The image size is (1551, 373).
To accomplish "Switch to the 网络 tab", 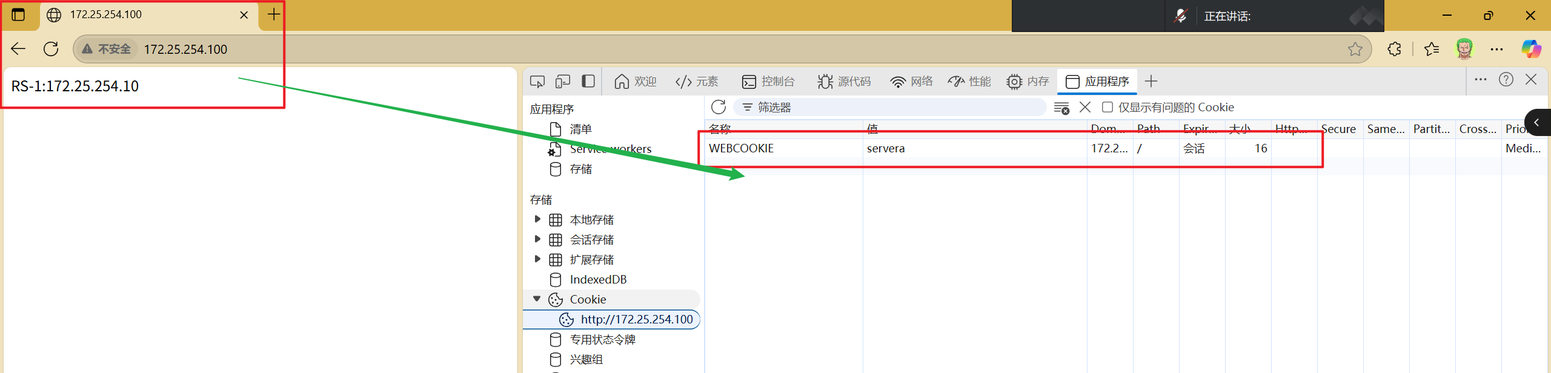I will tap(911, 82).
